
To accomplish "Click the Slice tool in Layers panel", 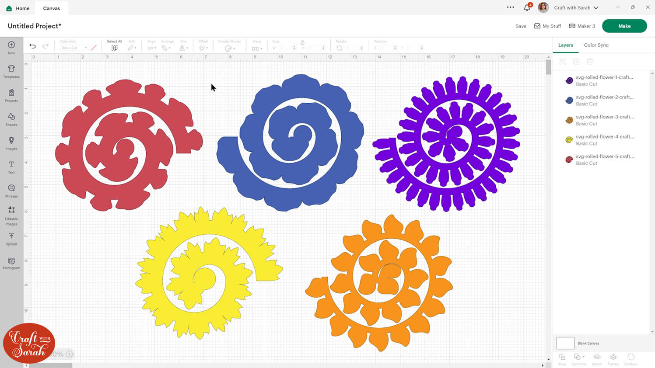I will coord(562,359).
